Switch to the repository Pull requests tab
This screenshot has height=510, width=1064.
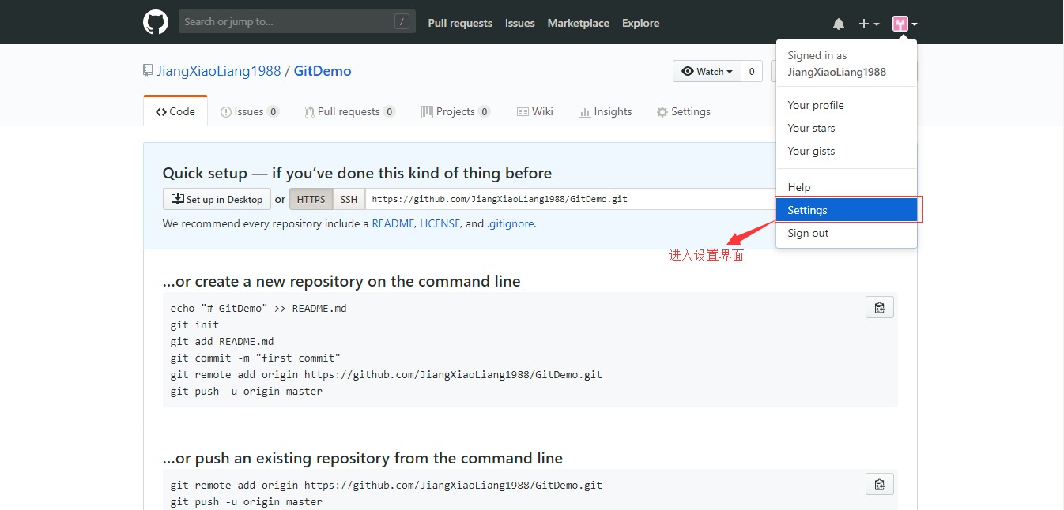coord(350,111)
